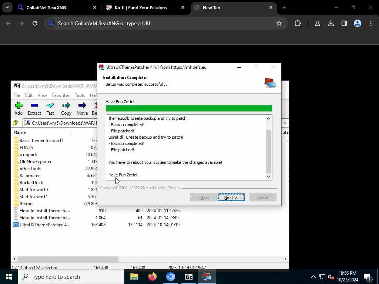
Task: Click the muted volume tray icon
Action: 331,277
